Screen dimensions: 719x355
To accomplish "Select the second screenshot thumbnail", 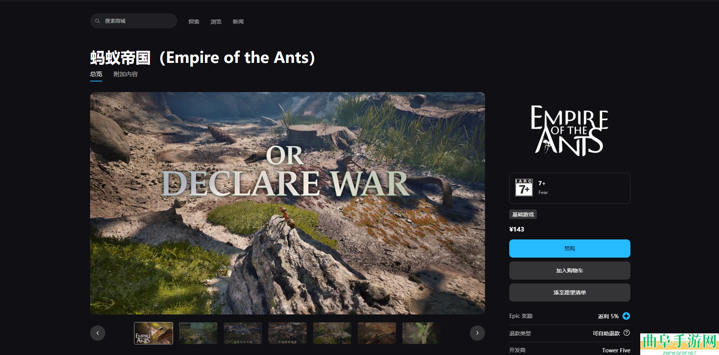I will tap(198, 333).
